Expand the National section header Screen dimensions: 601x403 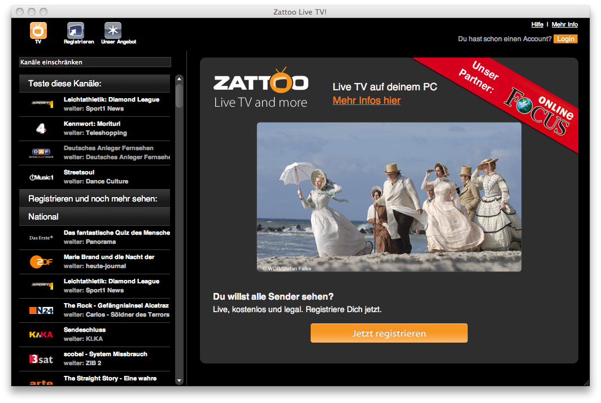[94, 216]
